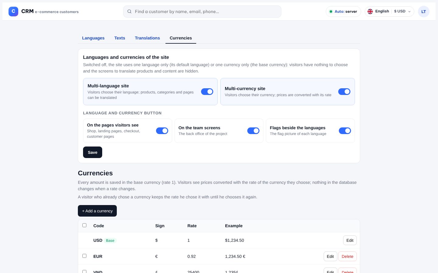438x273 pixels.
Task: Switch off the On the team screens toggle
Action: (x=253, y=131)
